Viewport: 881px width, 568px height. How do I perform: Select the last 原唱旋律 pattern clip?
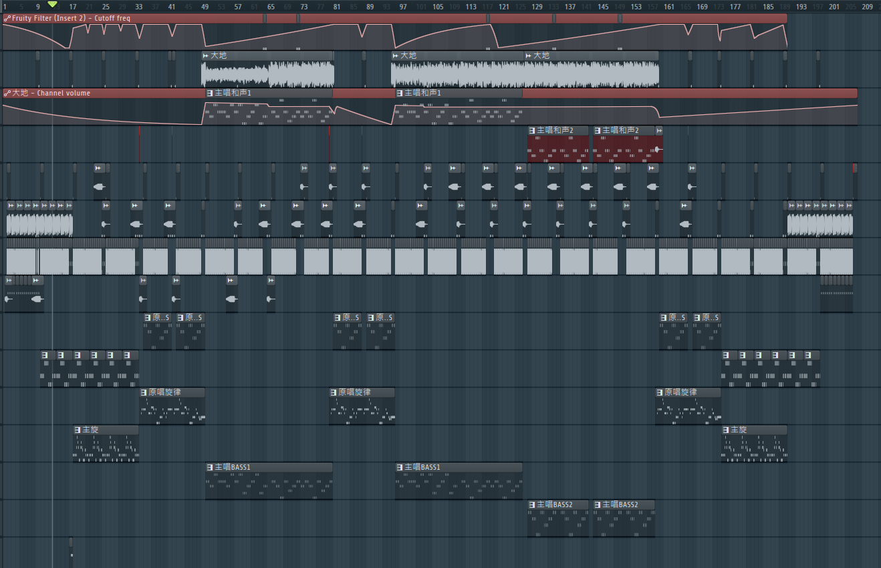[688, 409]
